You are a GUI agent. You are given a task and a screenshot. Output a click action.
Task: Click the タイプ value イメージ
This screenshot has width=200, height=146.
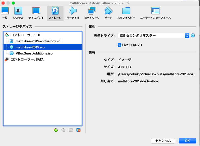point(125,60)
